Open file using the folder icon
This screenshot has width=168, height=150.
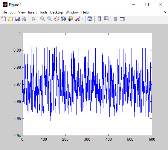[x=10, y=19]
